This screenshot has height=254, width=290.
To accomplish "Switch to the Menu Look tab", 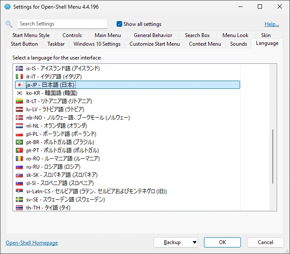I will (x=235, y=35).
